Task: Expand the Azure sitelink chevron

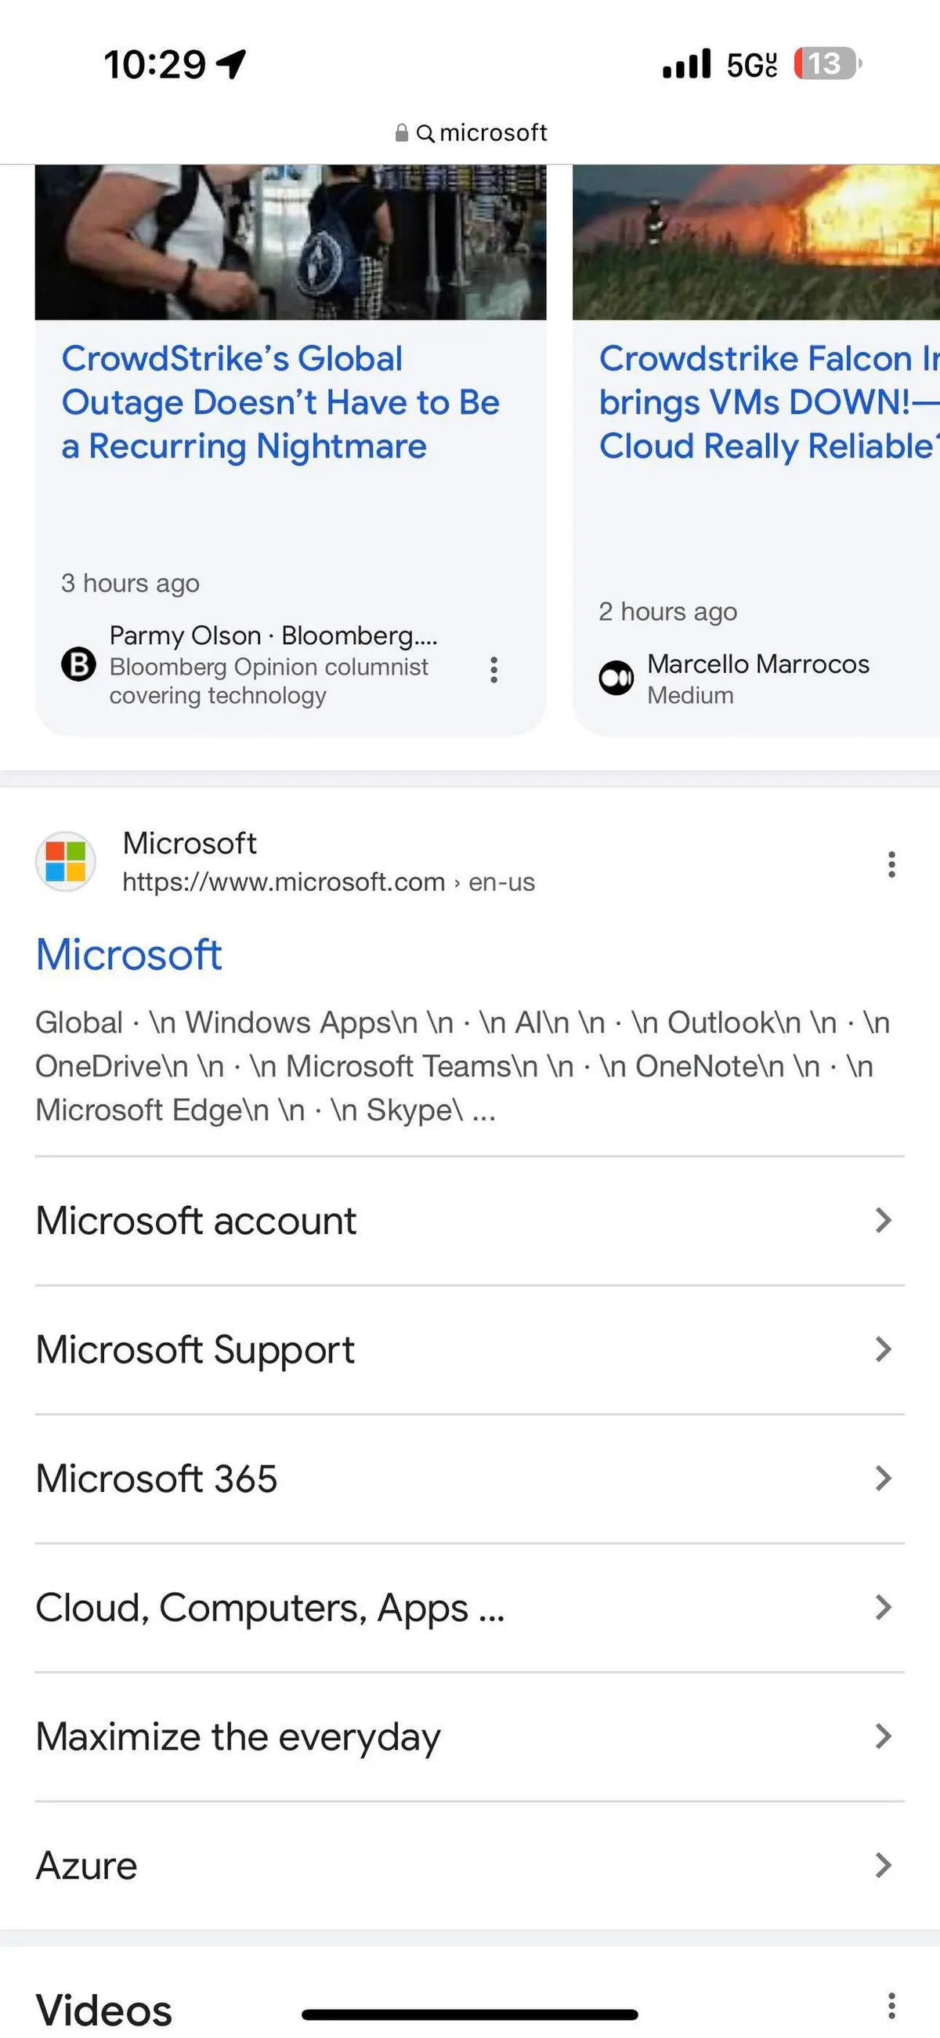Action: click(x=884, y=1866)
